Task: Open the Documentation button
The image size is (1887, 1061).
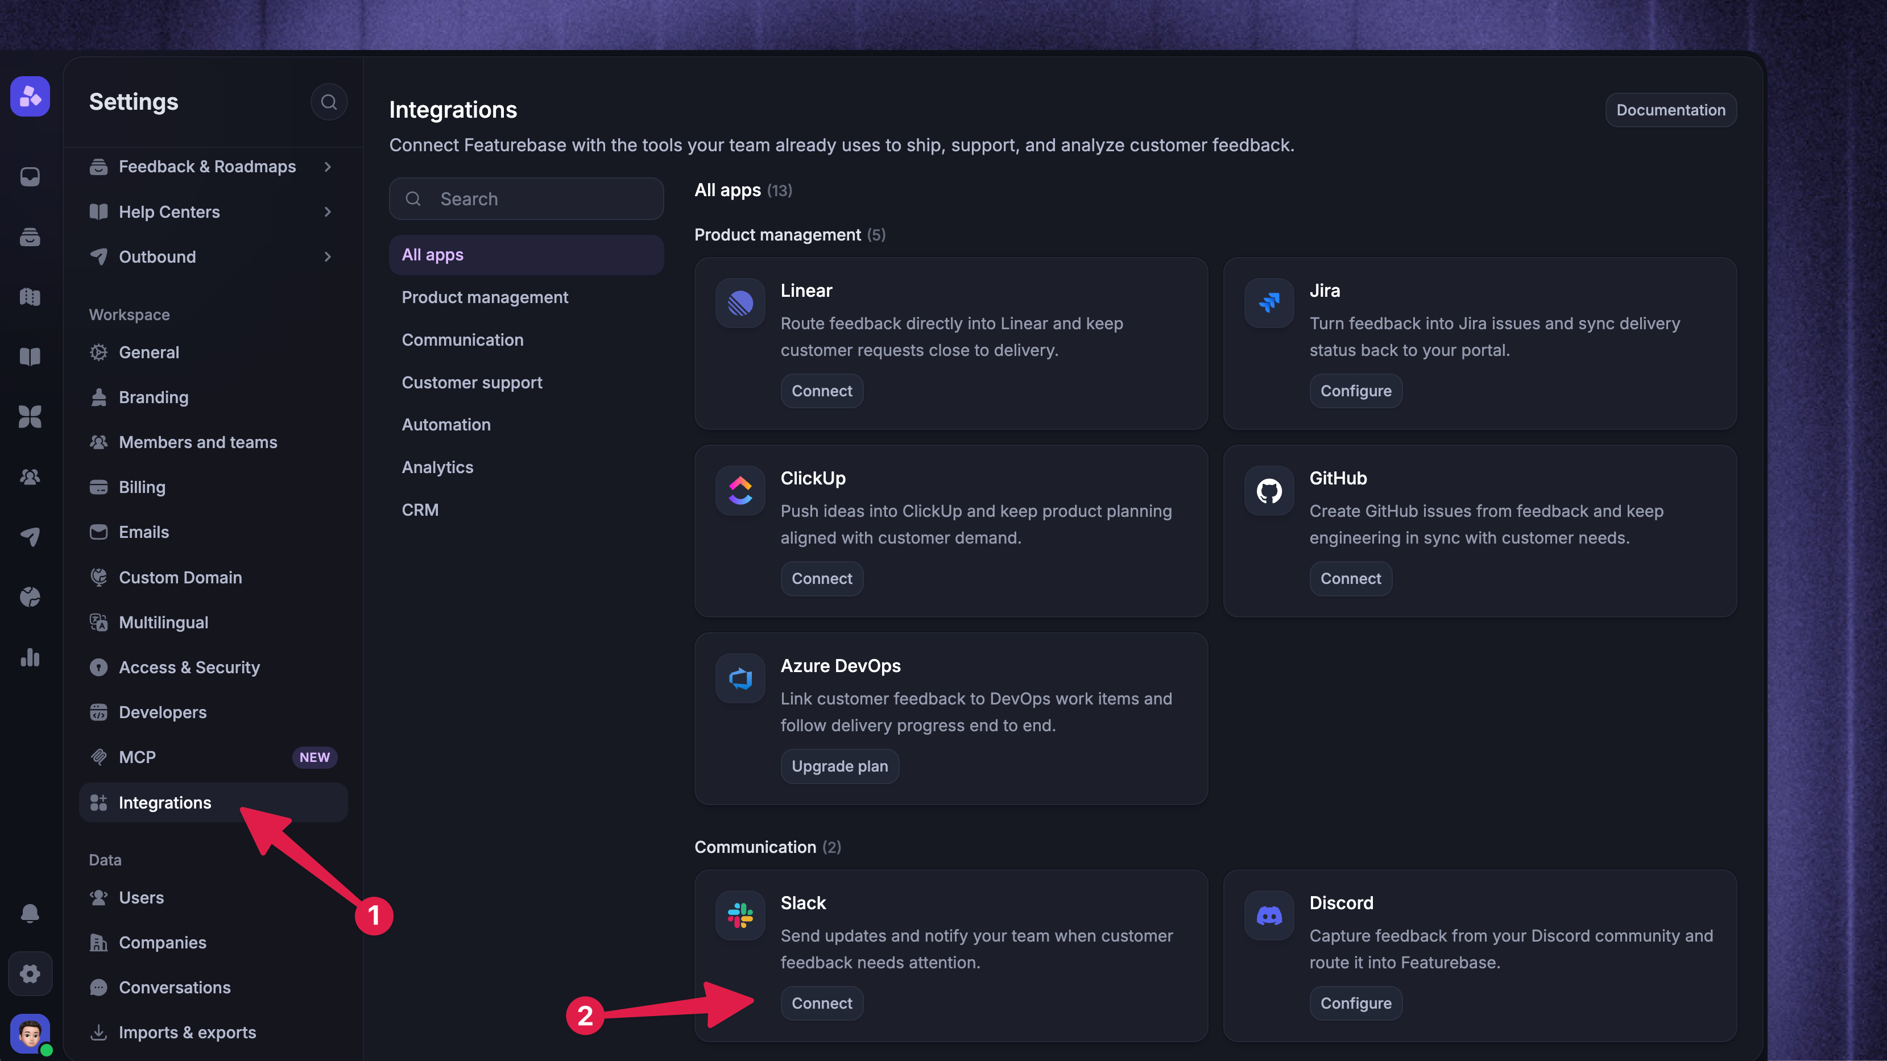Action: 1671,110
